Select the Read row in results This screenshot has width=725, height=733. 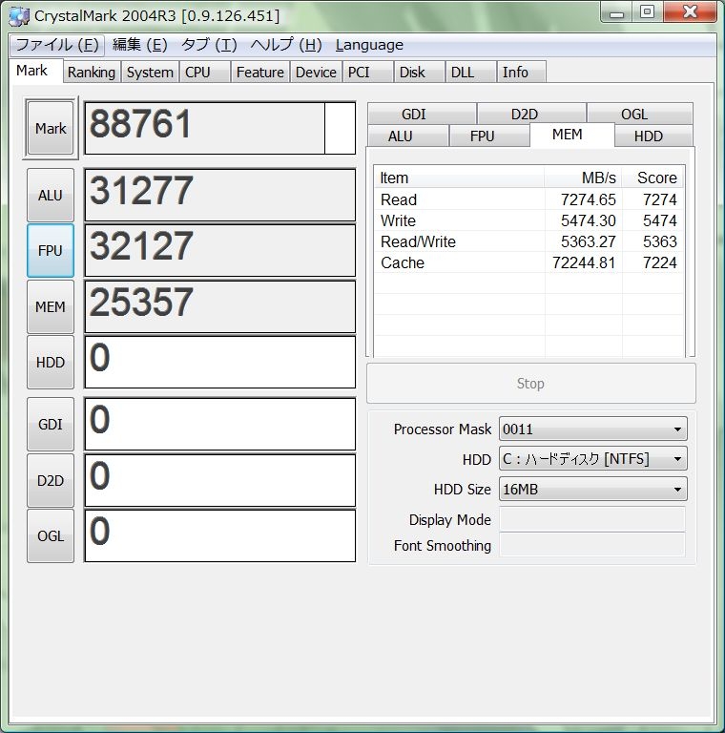(x=528, y=199)
